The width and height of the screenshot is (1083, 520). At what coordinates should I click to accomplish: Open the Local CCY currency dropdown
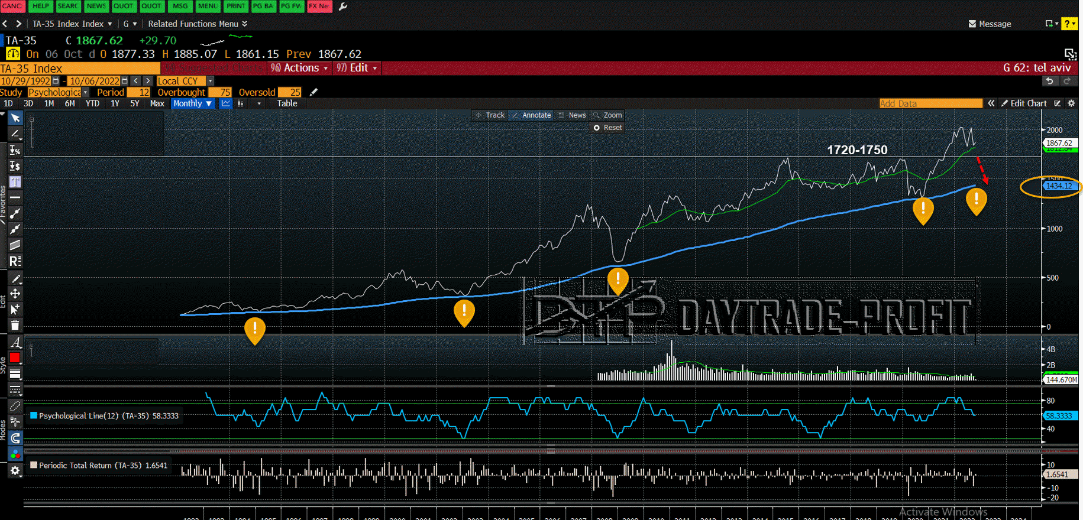(185, 81)
